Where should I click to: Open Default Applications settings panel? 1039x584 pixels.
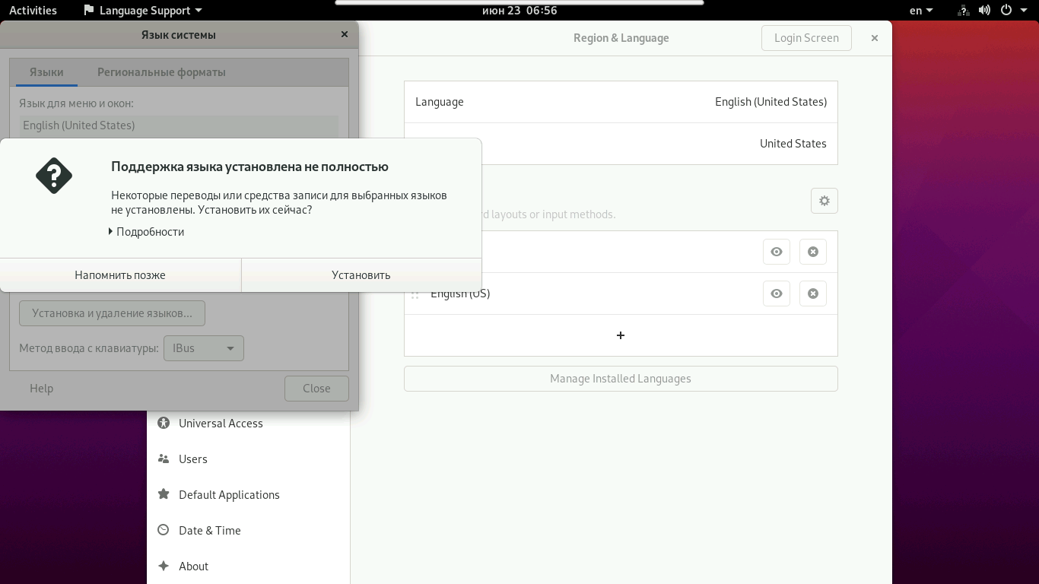[248, 495]
